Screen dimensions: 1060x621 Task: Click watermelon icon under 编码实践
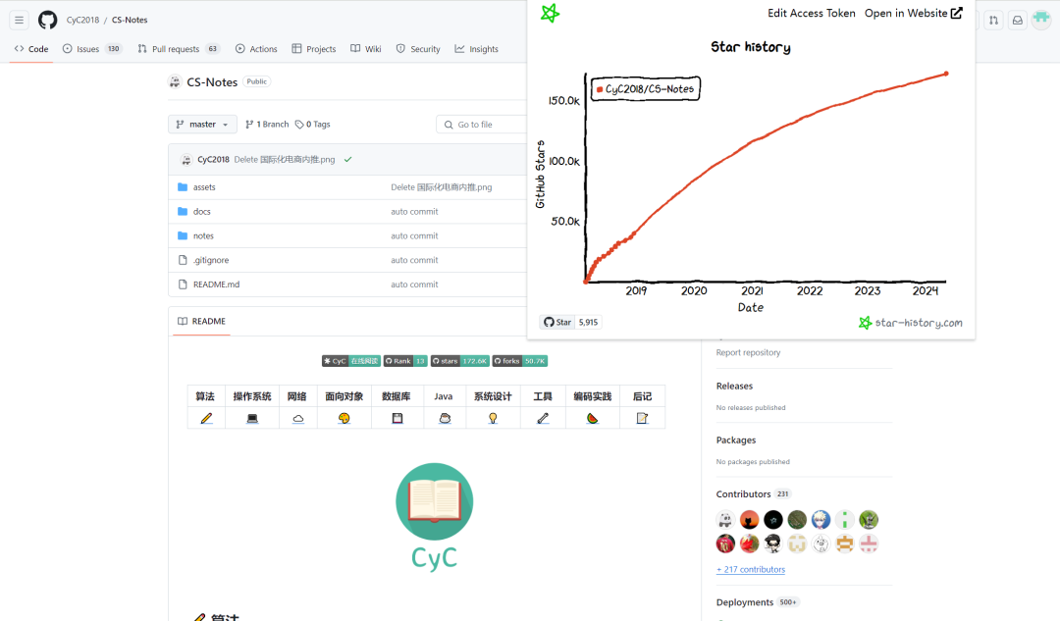click(x=592, y=418)
